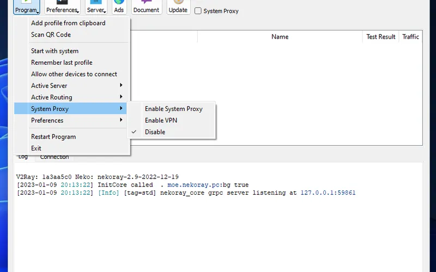Choose Enable System Proxy

click(173, 109)
